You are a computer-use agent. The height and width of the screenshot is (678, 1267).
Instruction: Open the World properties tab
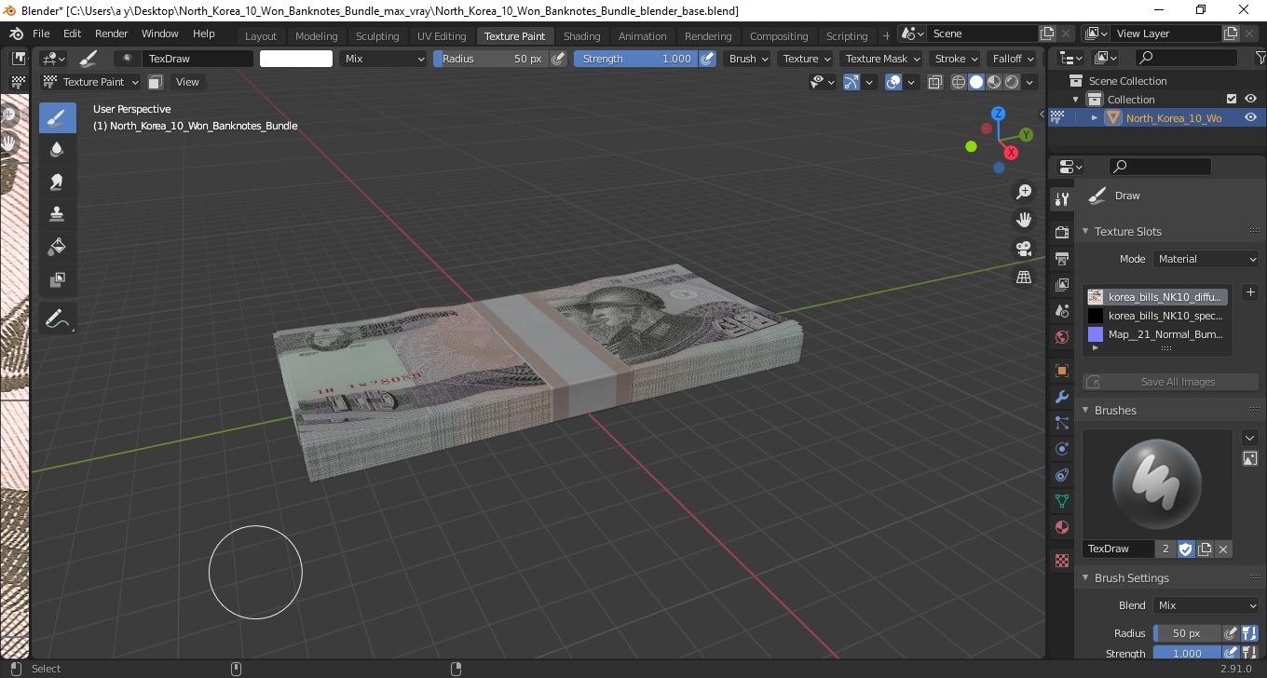point(1061,337)
